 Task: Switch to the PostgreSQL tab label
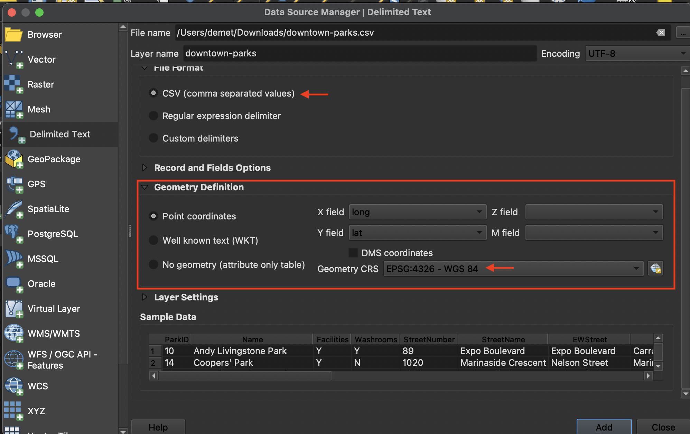(x=53, y=234)
